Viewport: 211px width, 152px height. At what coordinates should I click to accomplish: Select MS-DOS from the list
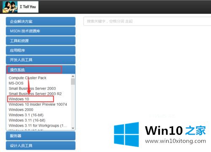pyautogui.click(x=16, y=83)
